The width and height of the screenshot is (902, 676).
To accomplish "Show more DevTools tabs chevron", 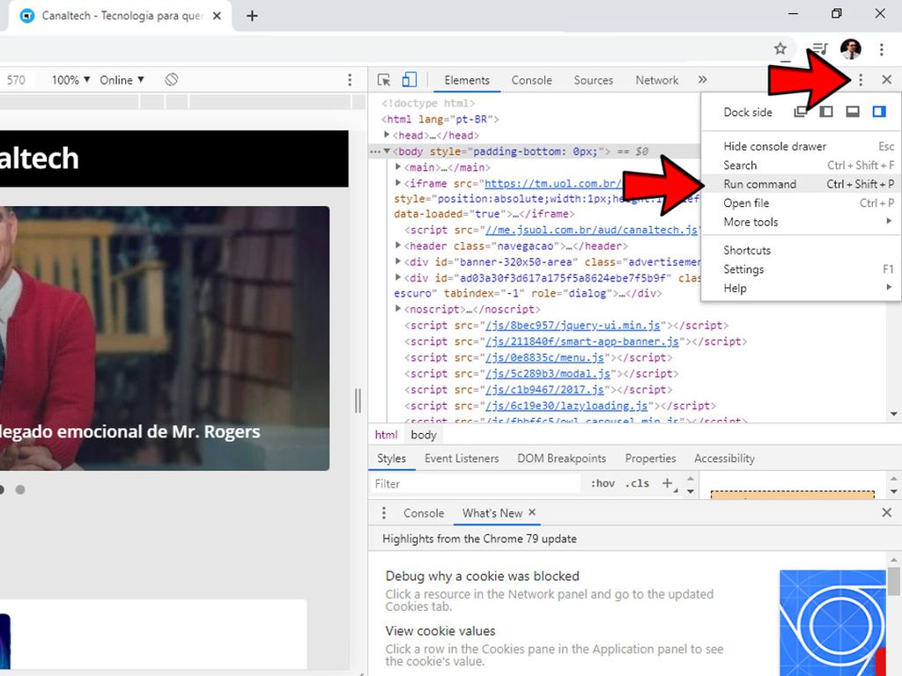I will coord(702,80).
